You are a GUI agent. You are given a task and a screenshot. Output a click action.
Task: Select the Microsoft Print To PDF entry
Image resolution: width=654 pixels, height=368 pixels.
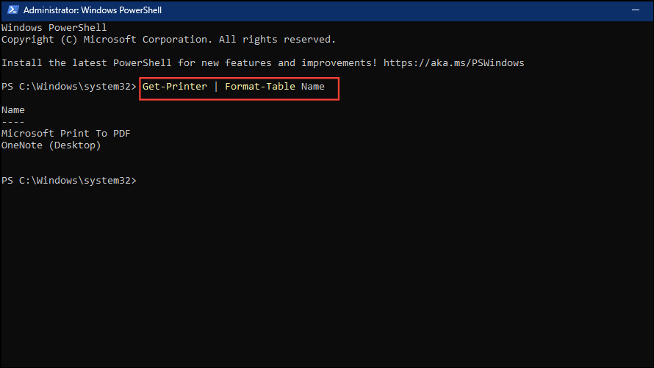click(x=66, y=134)
